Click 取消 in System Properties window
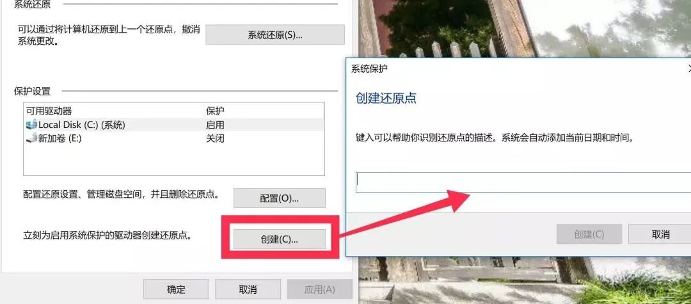 pos(248,289)
